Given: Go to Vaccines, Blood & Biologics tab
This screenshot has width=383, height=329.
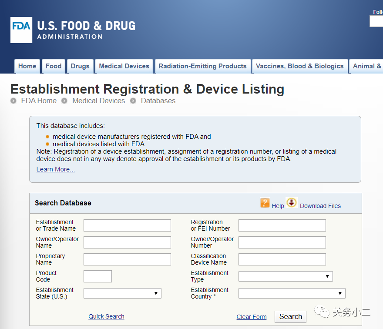Looking at the screenshot, I should tap(300, 66).
